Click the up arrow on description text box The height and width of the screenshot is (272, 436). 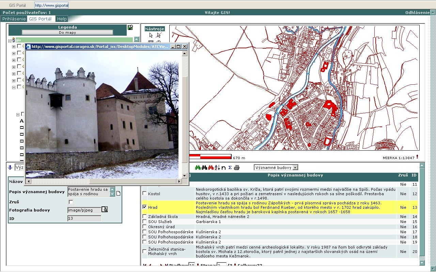112,189
